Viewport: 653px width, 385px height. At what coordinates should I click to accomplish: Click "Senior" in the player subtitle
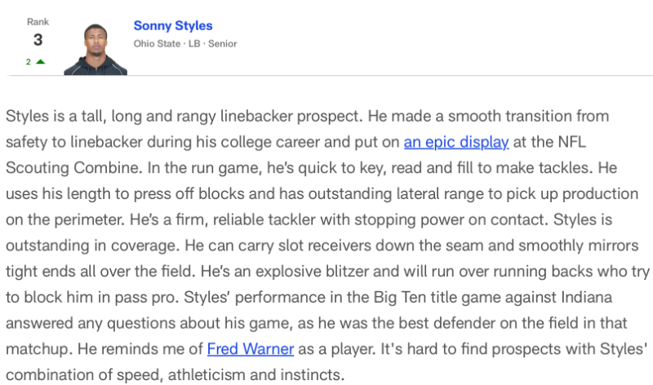coord(222,43)
